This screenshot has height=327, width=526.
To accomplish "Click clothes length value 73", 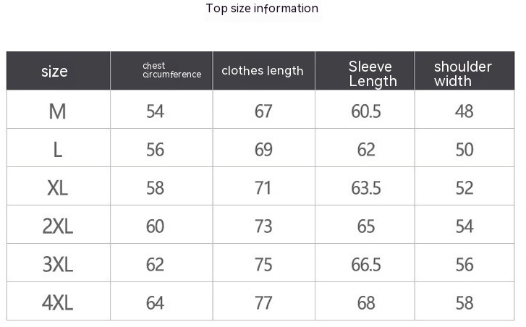I will 263,226.
